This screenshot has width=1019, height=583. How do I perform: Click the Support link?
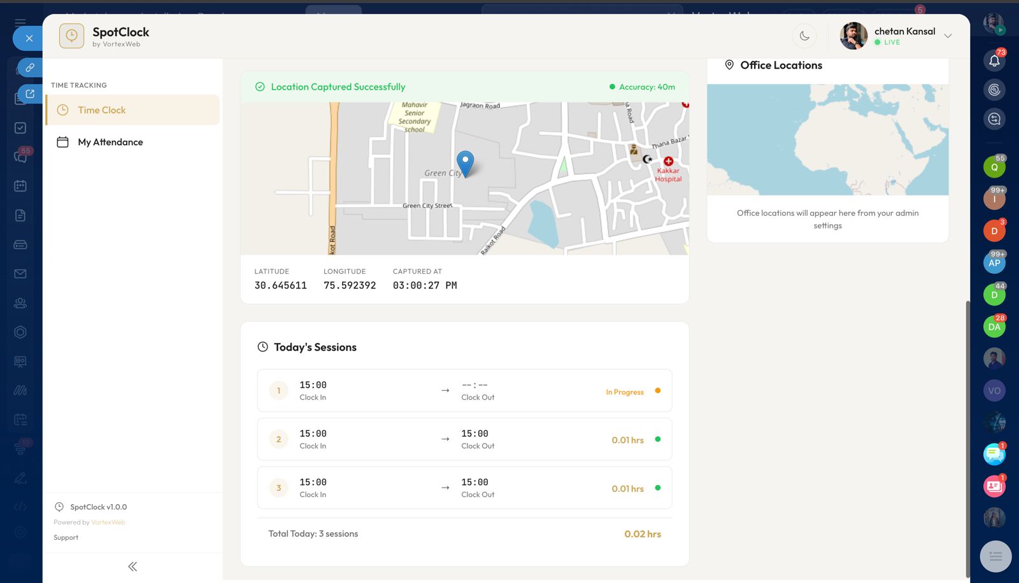pos(66,538)
